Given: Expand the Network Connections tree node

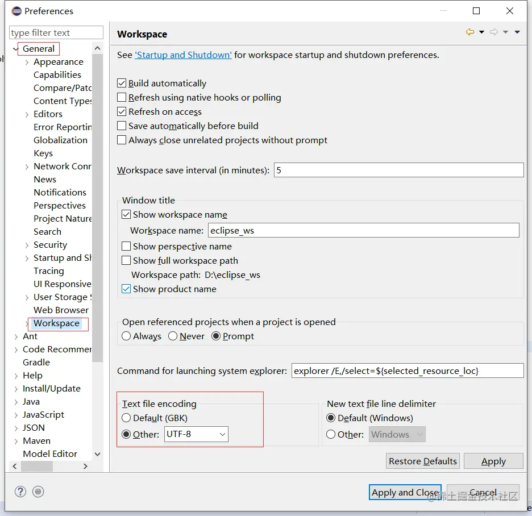Looking at the screenshot, I should [x=27, y=167].
